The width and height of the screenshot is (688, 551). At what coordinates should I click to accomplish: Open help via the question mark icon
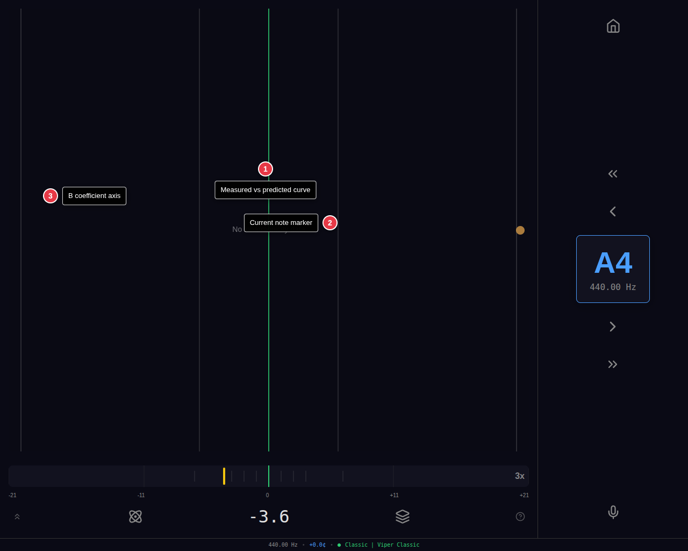point(520,517)
